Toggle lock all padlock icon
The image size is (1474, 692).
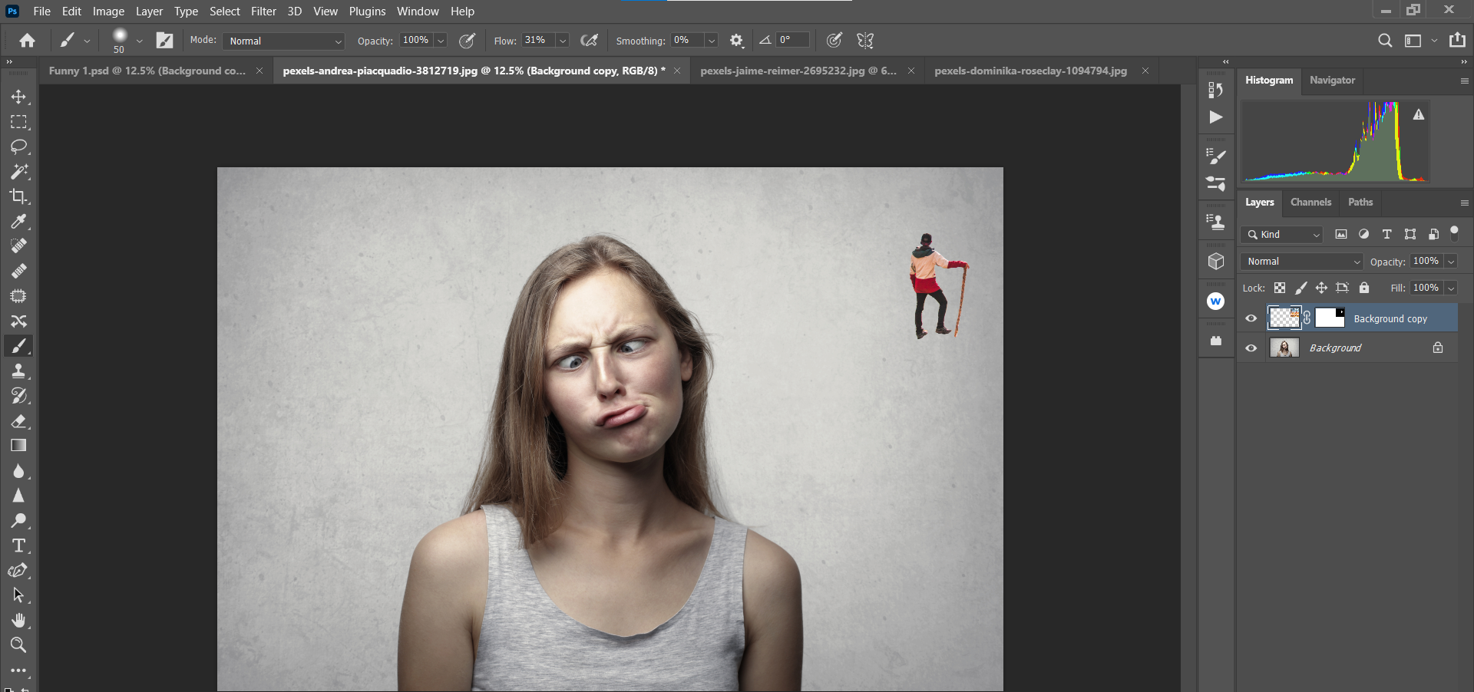[x=1364, y=288]
